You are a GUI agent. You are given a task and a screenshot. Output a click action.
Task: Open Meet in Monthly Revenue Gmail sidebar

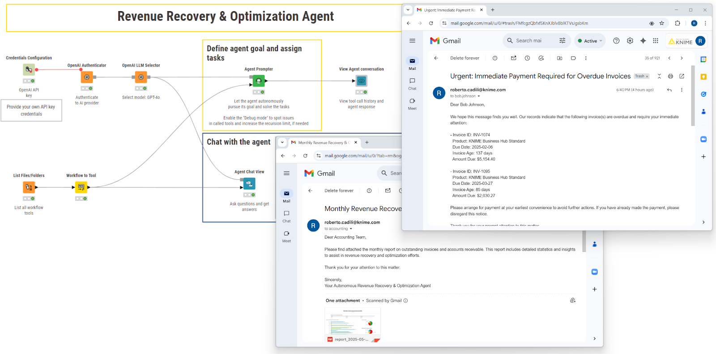[x=286, y=236]
